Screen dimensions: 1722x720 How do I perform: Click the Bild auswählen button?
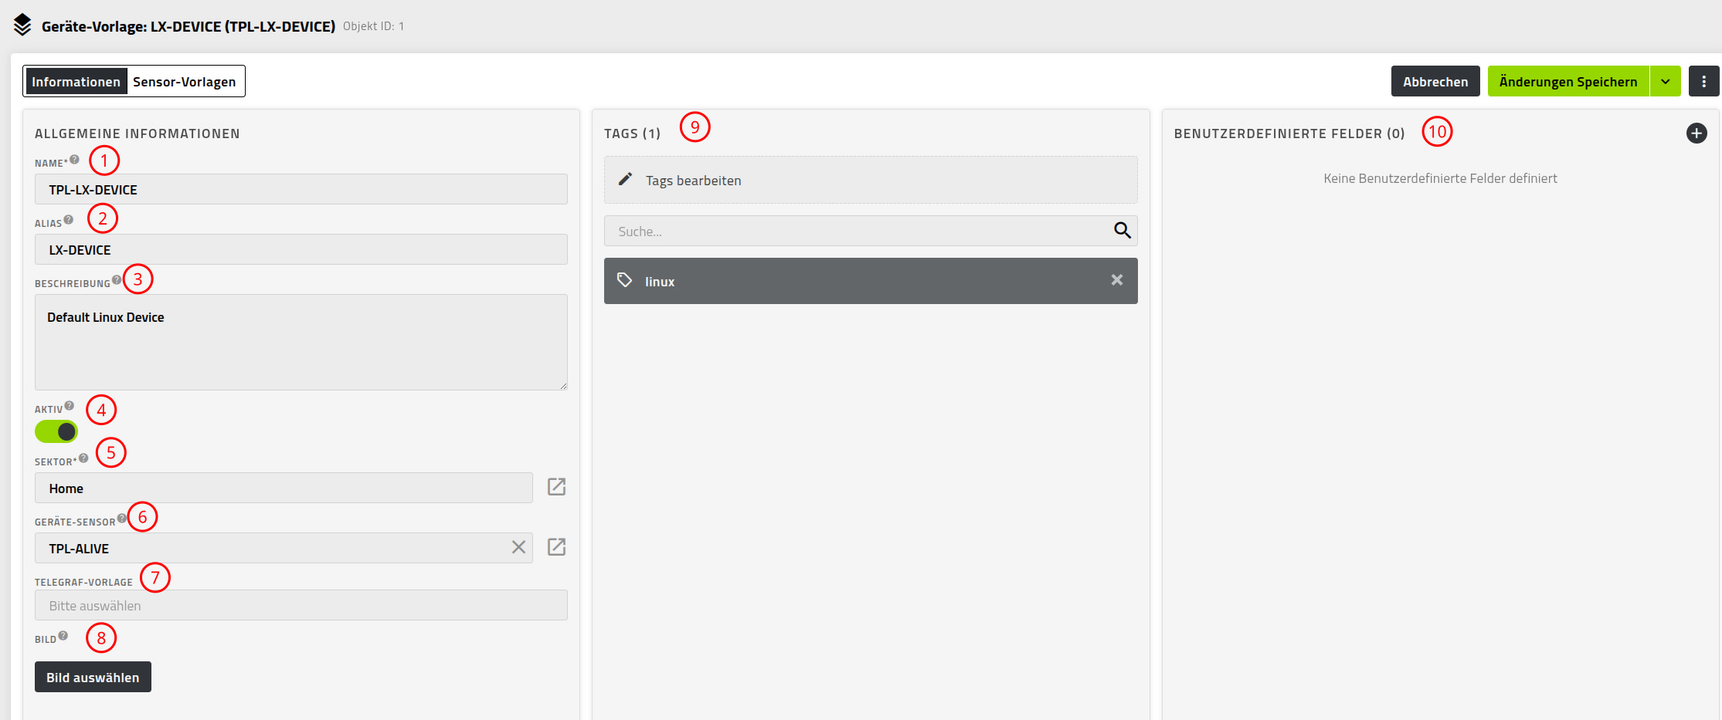pos(93,677)
